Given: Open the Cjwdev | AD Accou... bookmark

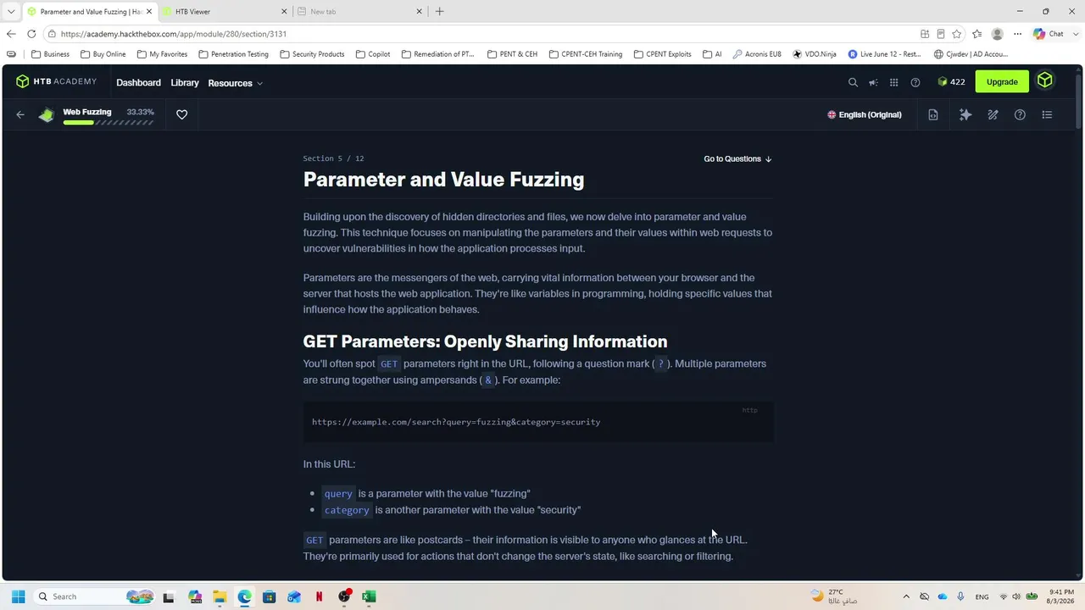Looking at the screenshot, I should point(971,54).
